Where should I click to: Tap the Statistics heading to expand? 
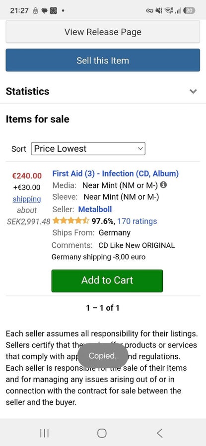[x=27, y=91]
